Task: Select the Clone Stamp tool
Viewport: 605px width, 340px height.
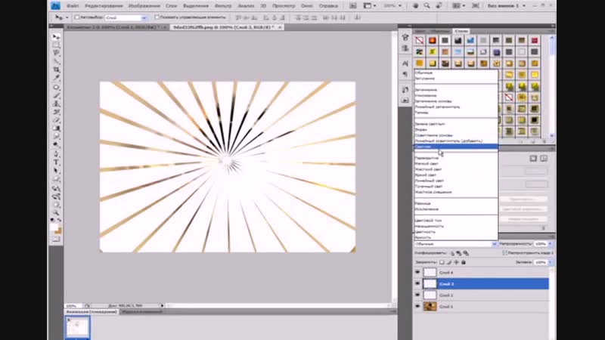Action: click(x=56, y=104)
